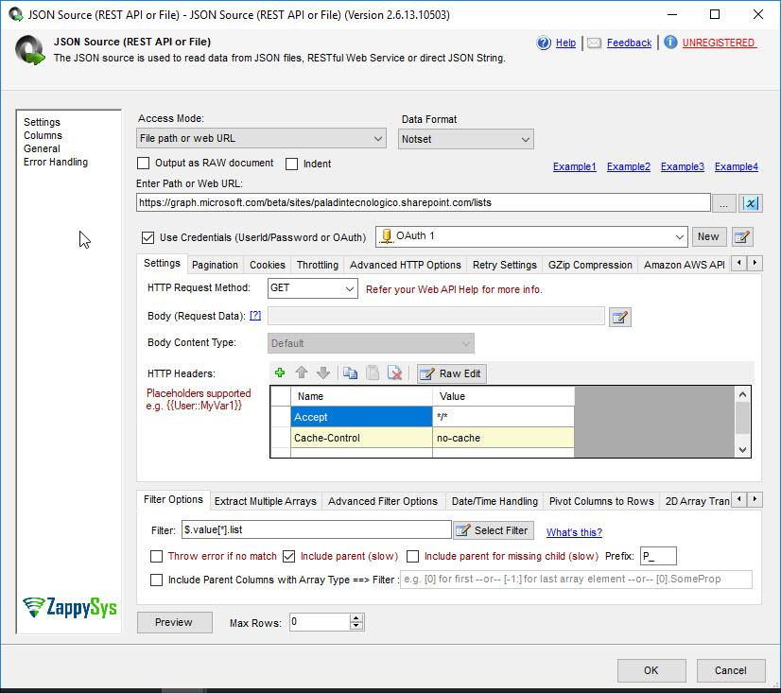Click the browse ellipsis button for URL
Image resolution: width=781 pixels, height=693 pixels.
click(x=723, y=203)
